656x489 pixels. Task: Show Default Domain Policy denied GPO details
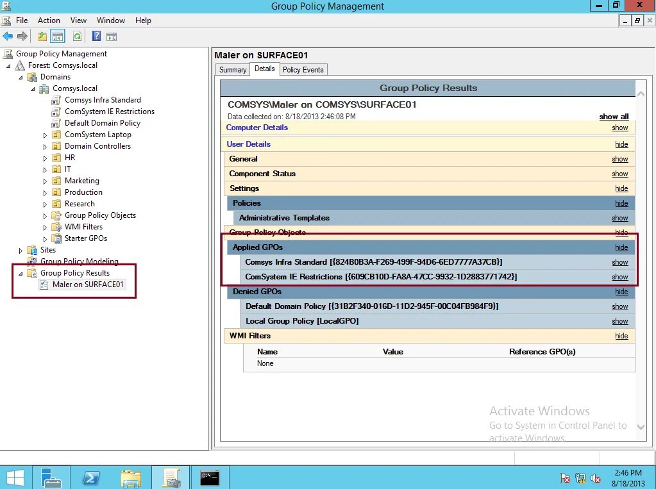point(619,306)
